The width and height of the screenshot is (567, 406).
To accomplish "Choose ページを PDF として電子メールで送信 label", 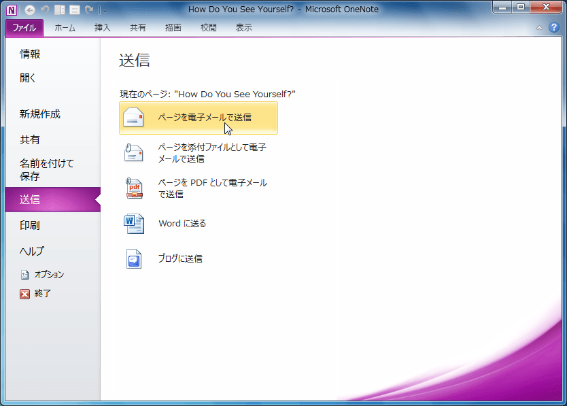I will pyautogui.click(x=213, y=188).
